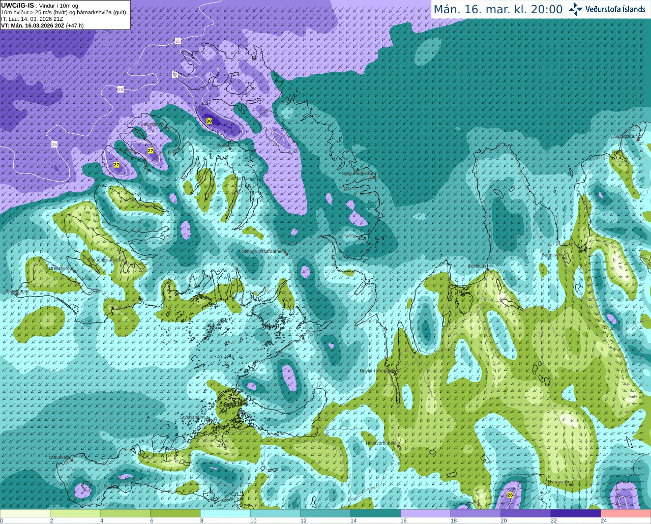Click the 8–10 m/s pale cyan legend swatch
651x524 pixels.
(225, 513)
